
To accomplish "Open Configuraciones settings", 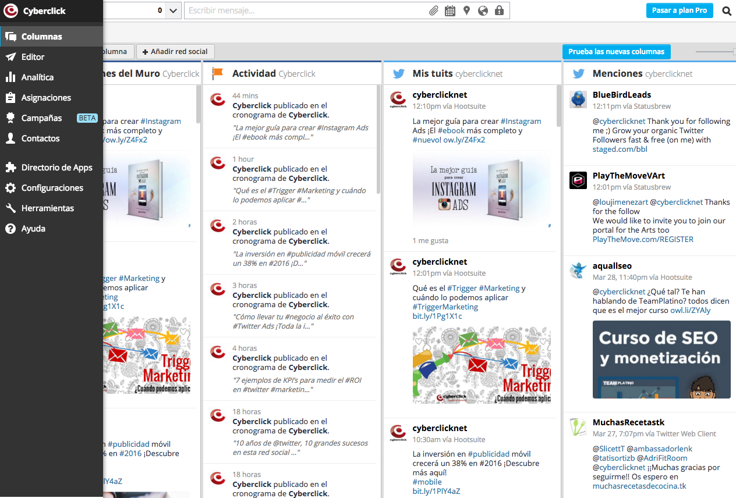I will [x=51, y=188].
